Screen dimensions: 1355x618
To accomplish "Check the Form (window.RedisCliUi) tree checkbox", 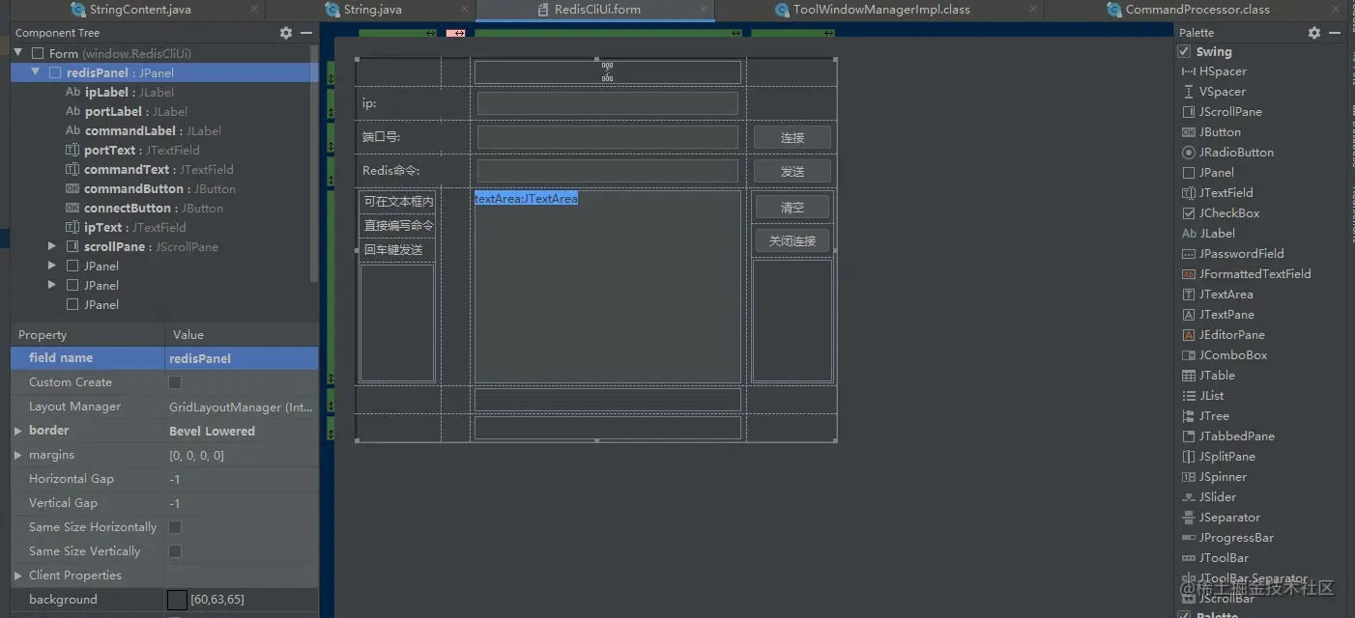I will 38,54.
